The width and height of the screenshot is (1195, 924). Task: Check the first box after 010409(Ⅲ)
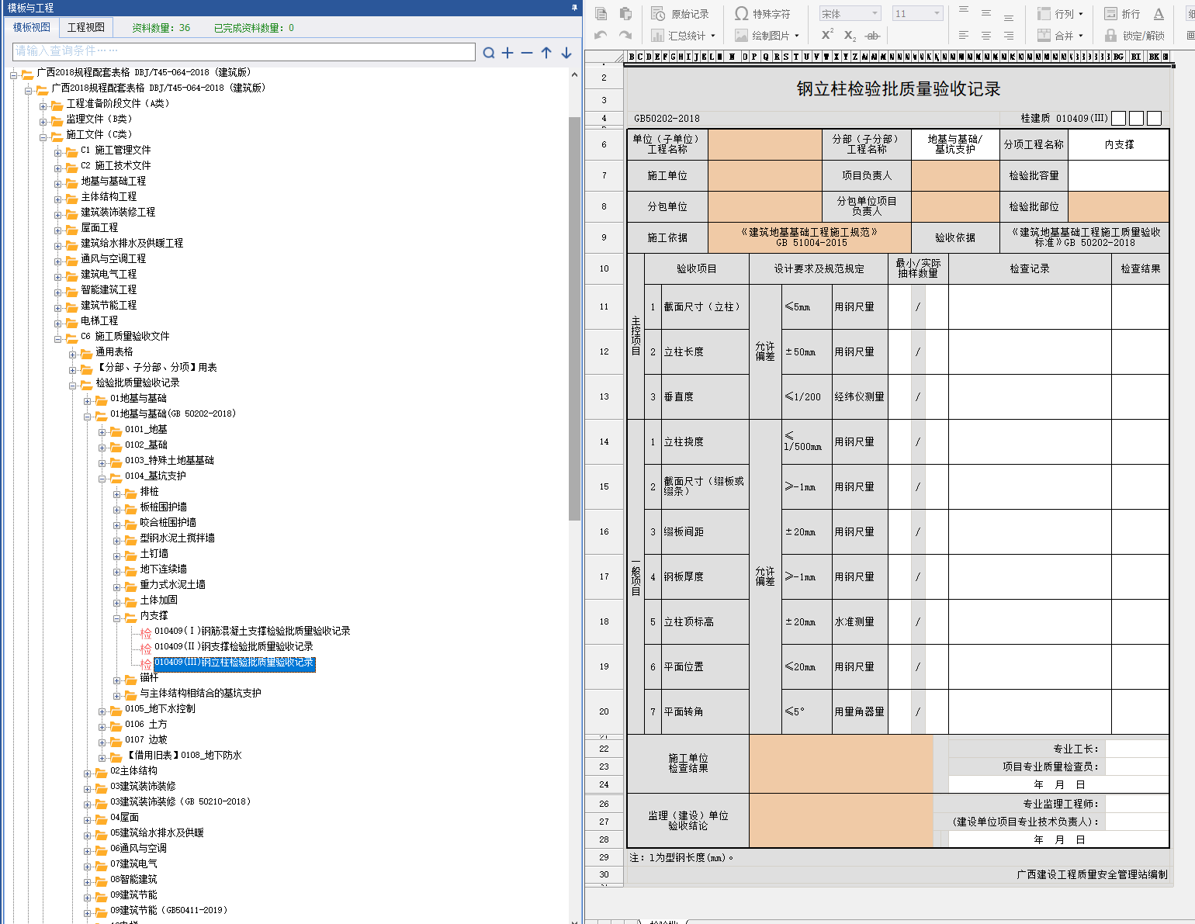pyautogui.click(x=1118, y=118)
